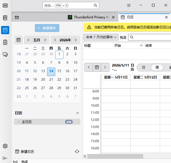This screenshot has height=163, width=171.
Task: Select the 主日历 calendar row
Action: tap(47, 122)
